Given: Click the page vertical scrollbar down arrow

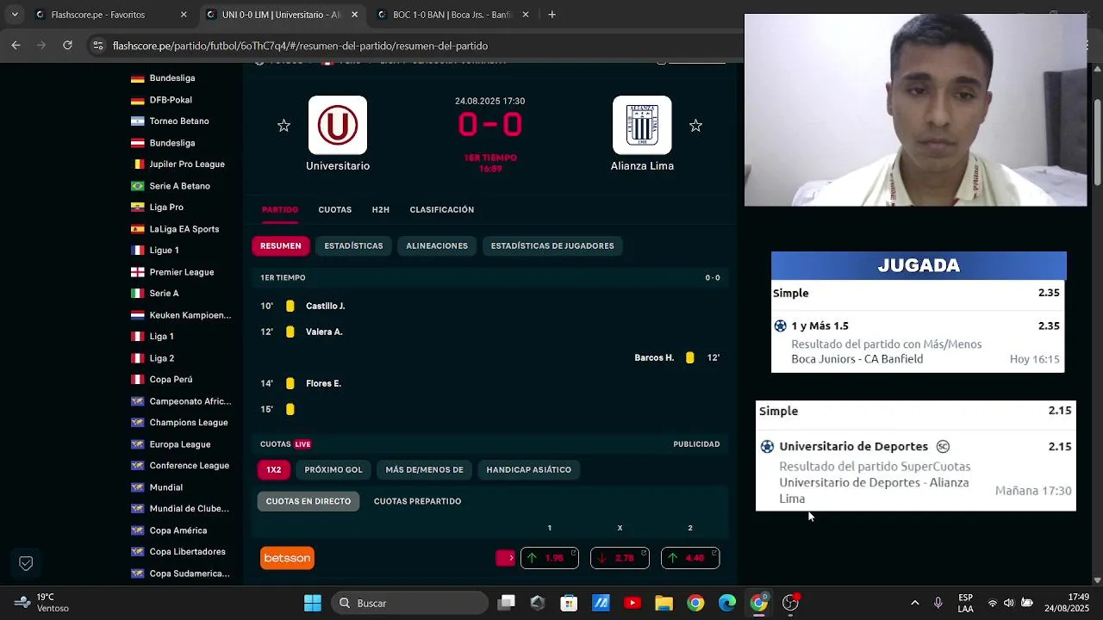Looking at the screenshot, I should pos(1097,580).
